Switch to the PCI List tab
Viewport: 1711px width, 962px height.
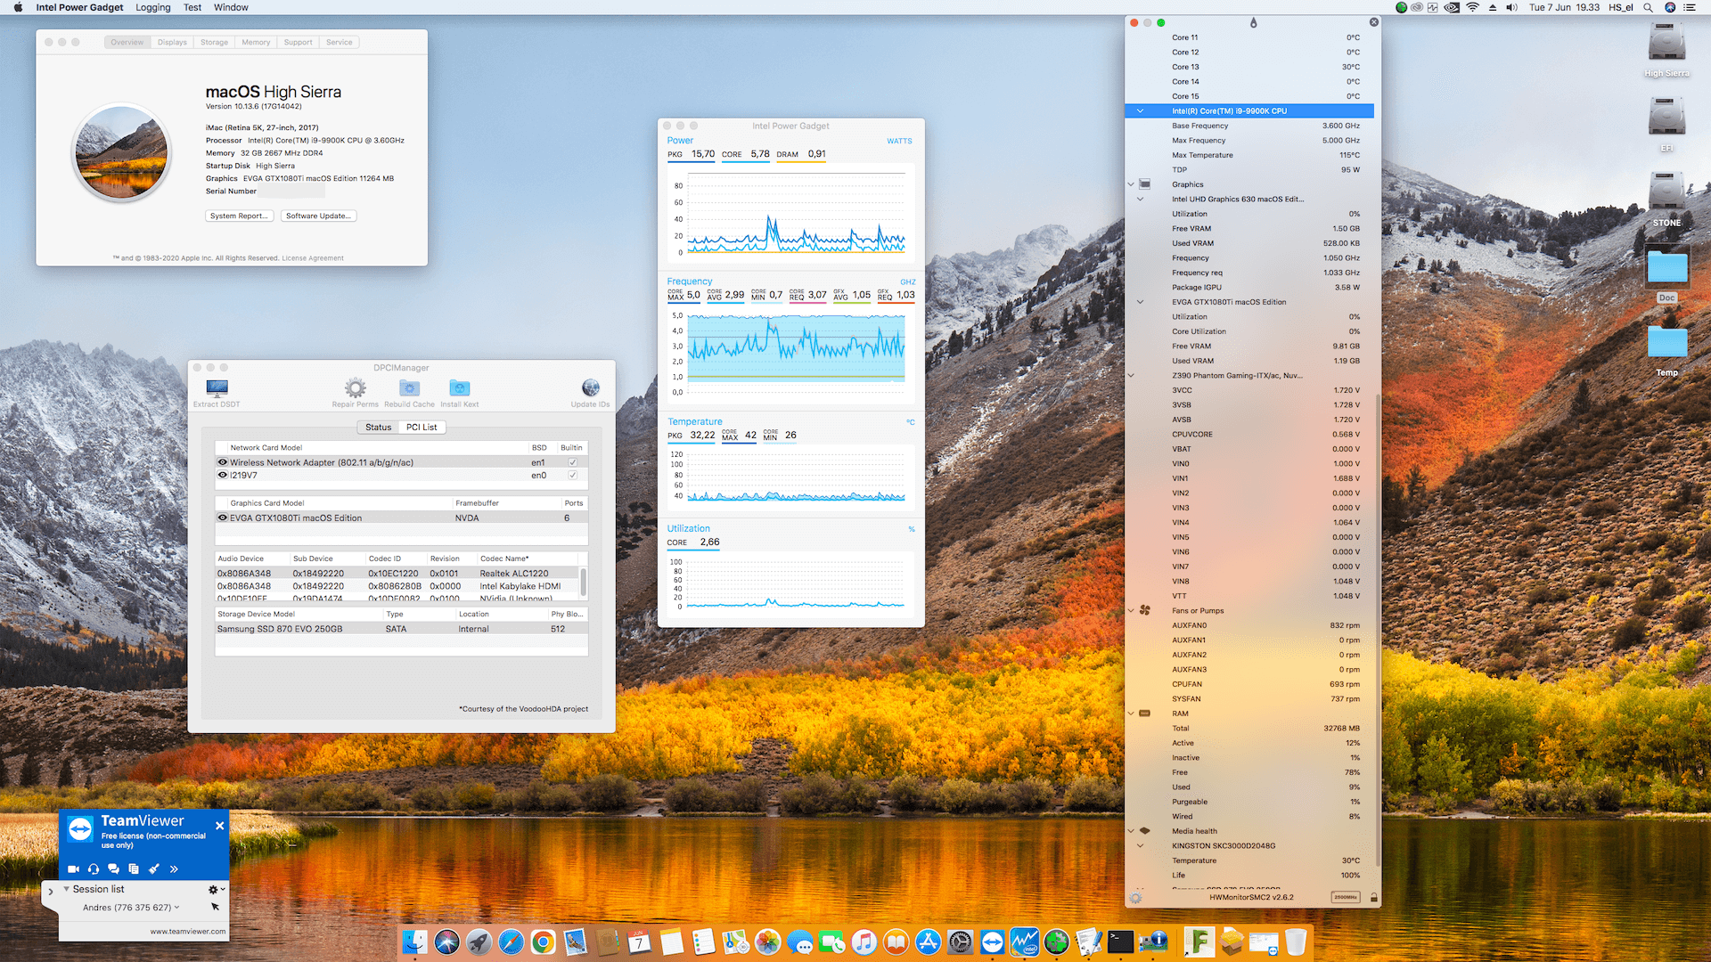click(422, 428)
